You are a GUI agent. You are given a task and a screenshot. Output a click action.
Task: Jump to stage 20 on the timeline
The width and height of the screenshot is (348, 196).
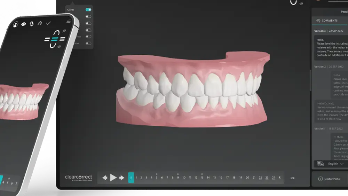tap(247, 178)
